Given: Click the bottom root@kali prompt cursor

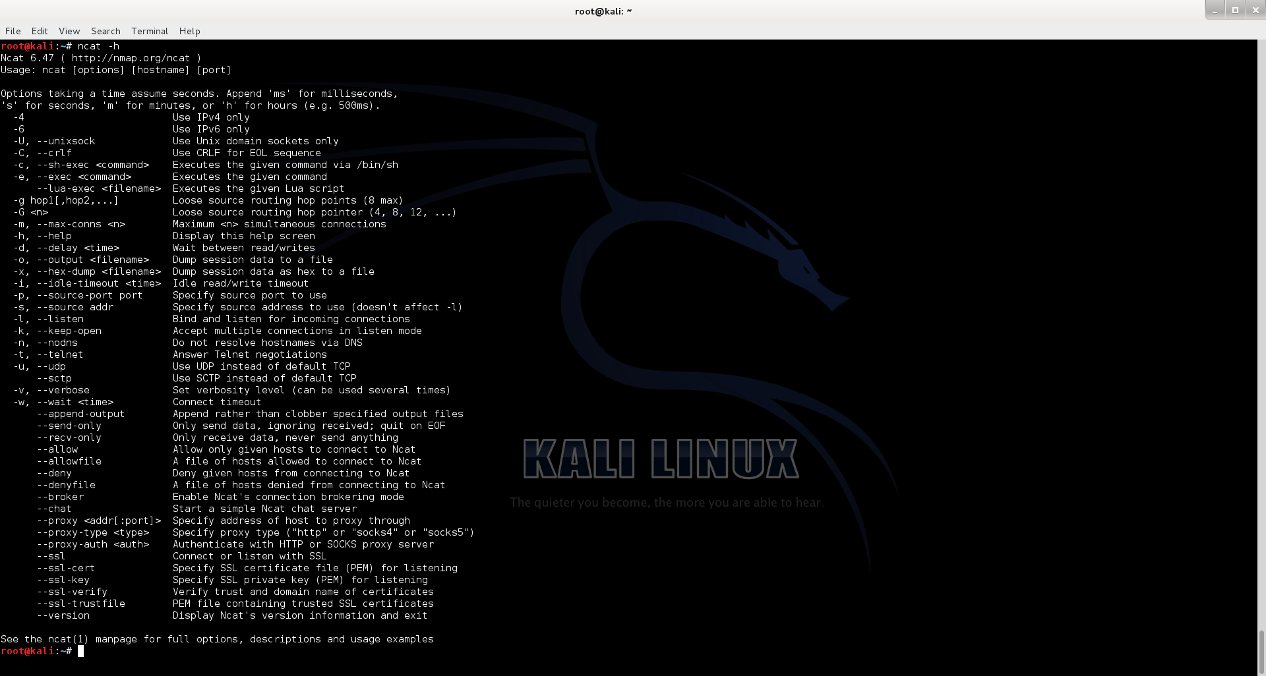Looking at the screenshot, I should click(x=80, y=651).
